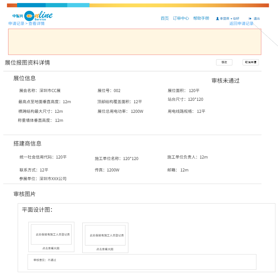278x274 pixels.
Task: Click the 展位信息 section heading
Action: coord(24,78)
